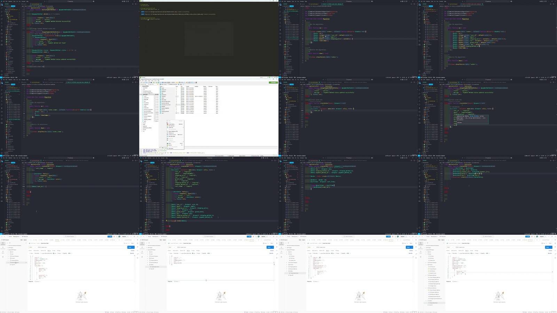Switch to the Database: laravel_api tab in HeidiSQL
The image size is (557, 313).
click(173, 85)
